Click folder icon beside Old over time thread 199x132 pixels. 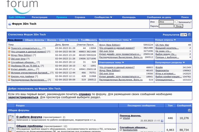(x=9, y=59)
